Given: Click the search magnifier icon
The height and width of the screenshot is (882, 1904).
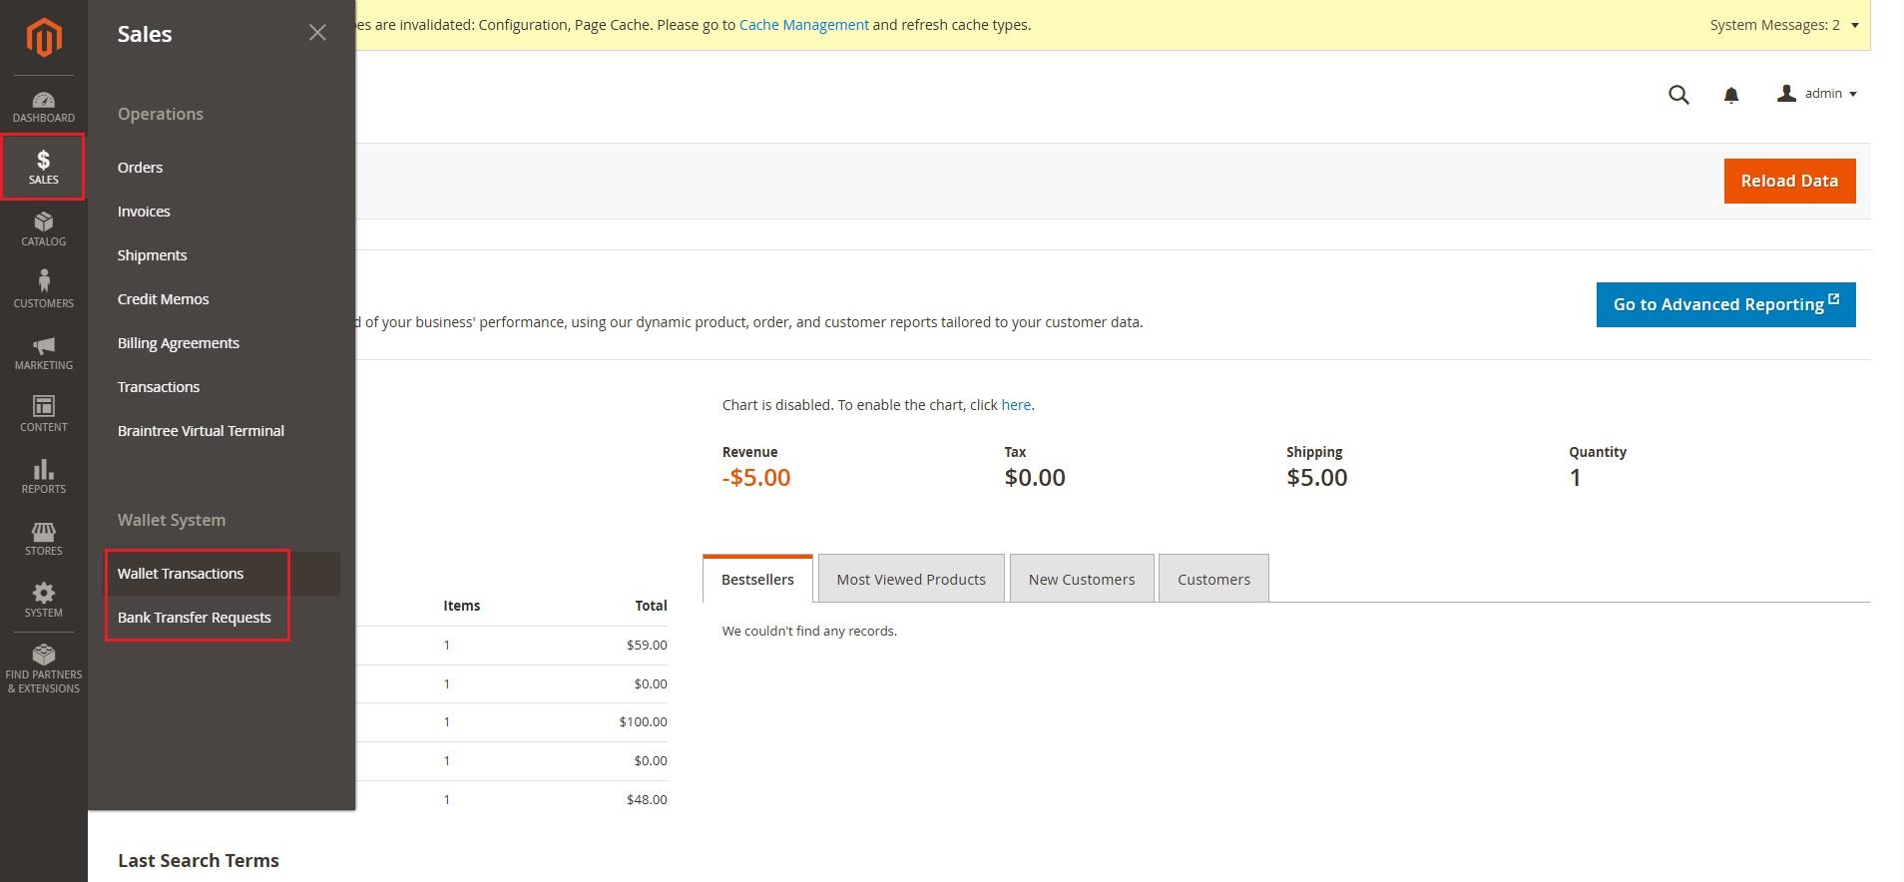Looking at the screenshot, I should (1678, 95).
